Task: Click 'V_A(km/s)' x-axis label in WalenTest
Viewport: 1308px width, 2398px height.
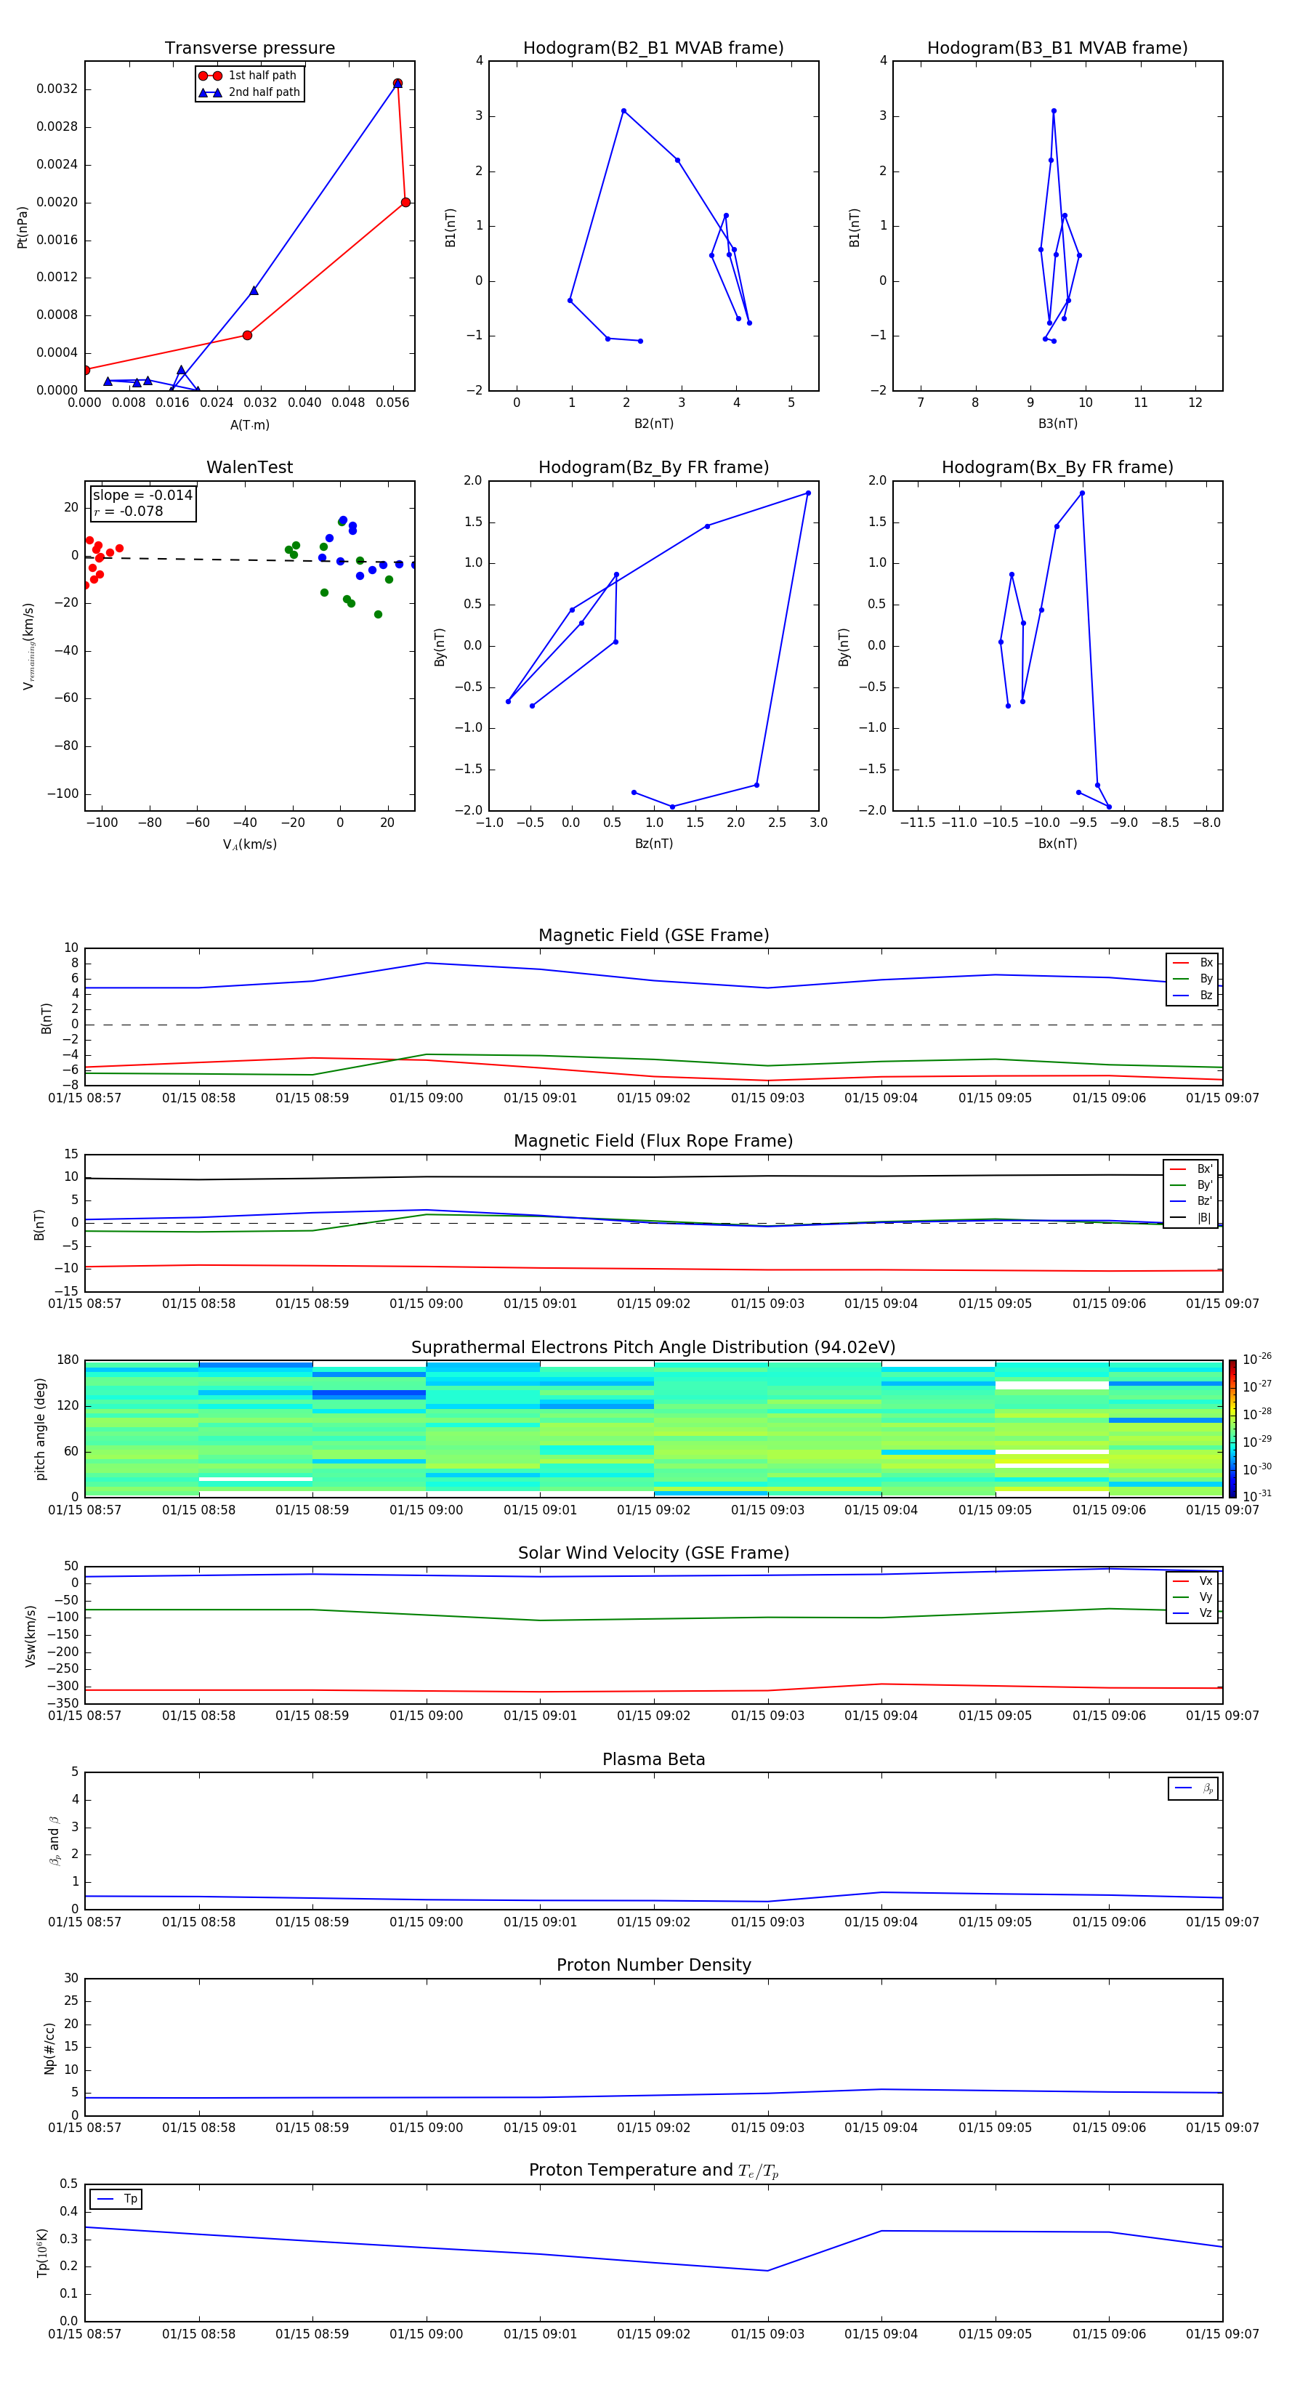Action: coord(249,844)
